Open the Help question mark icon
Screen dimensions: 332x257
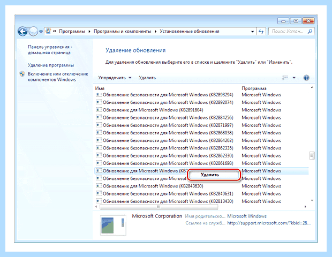click(x=306, y=78)
